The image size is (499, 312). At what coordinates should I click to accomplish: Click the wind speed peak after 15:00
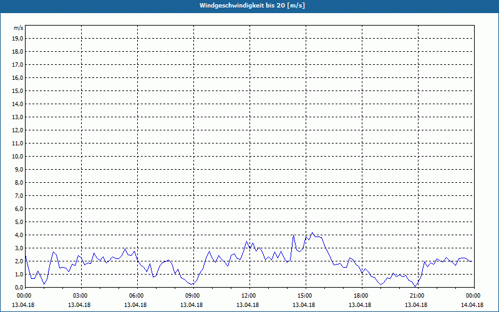coord(312,233)
